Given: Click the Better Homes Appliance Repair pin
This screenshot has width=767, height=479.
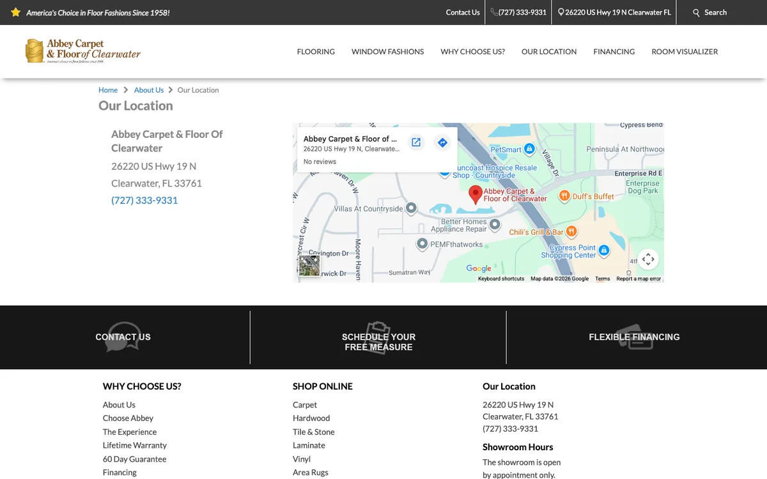Looking at the screenshot, I should pos(495,225).
